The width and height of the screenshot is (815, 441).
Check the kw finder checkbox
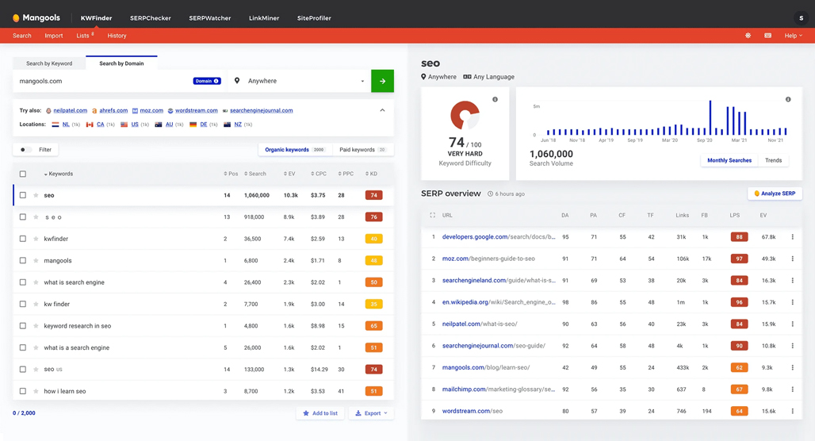point(23,304)
